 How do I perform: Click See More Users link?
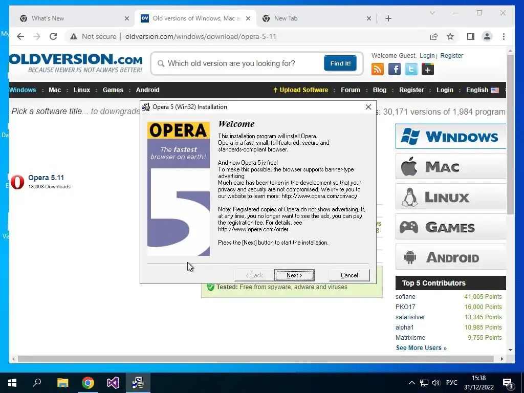pos(421,348)
